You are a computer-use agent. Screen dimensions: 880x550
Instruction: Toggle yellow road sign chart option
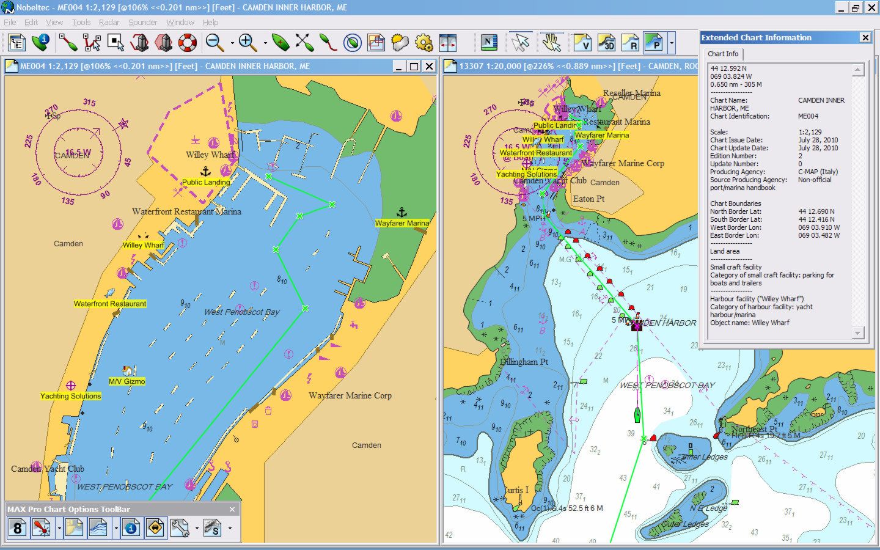155,528
